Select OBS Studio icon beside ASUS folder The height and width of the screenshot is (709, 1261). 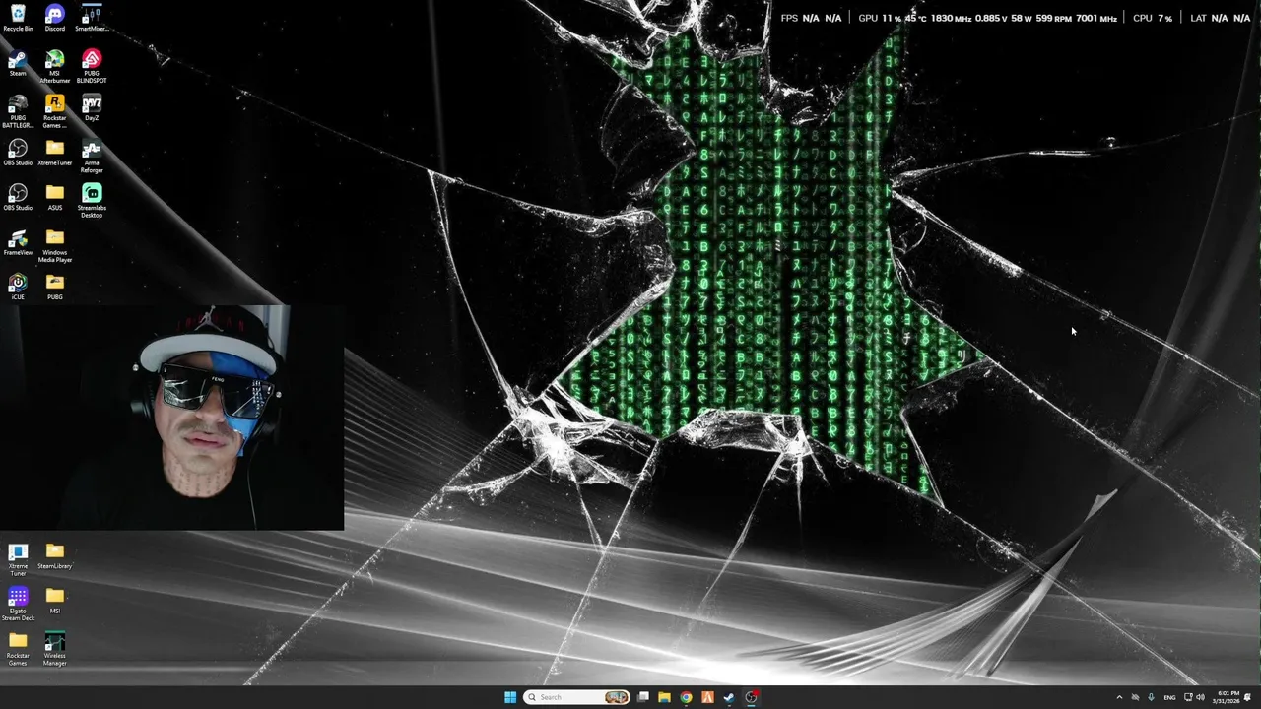click(x=18, y=197)
